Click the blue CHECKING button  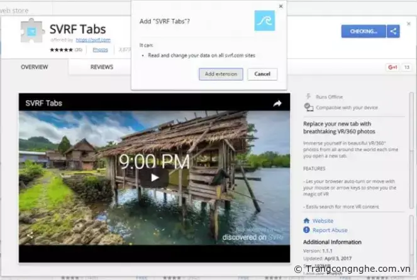[364, 31]
